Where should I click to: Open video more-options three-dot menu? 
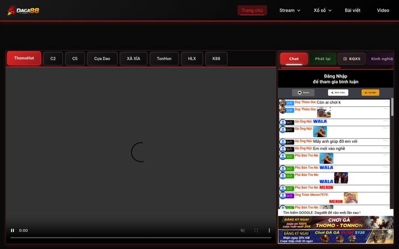(x=269, y=230)
